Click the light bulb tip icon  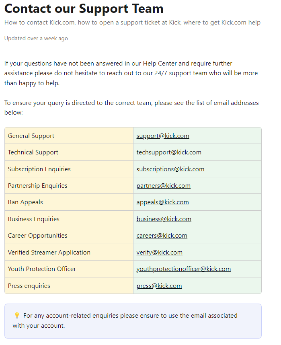click(17, 316)
